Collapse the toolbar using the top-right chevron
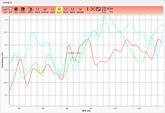 tap(162, 5)
